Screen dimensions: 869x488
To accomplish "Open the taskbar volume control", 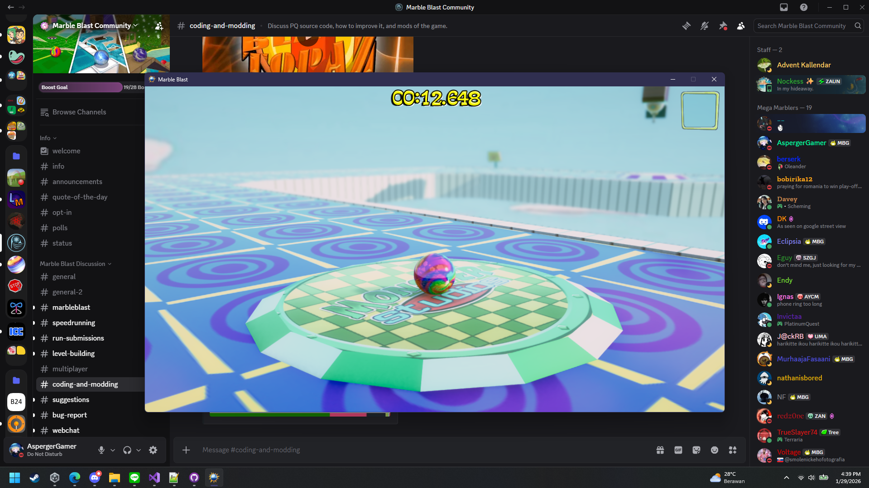I will pyautogui.click(x=811, y=478).
